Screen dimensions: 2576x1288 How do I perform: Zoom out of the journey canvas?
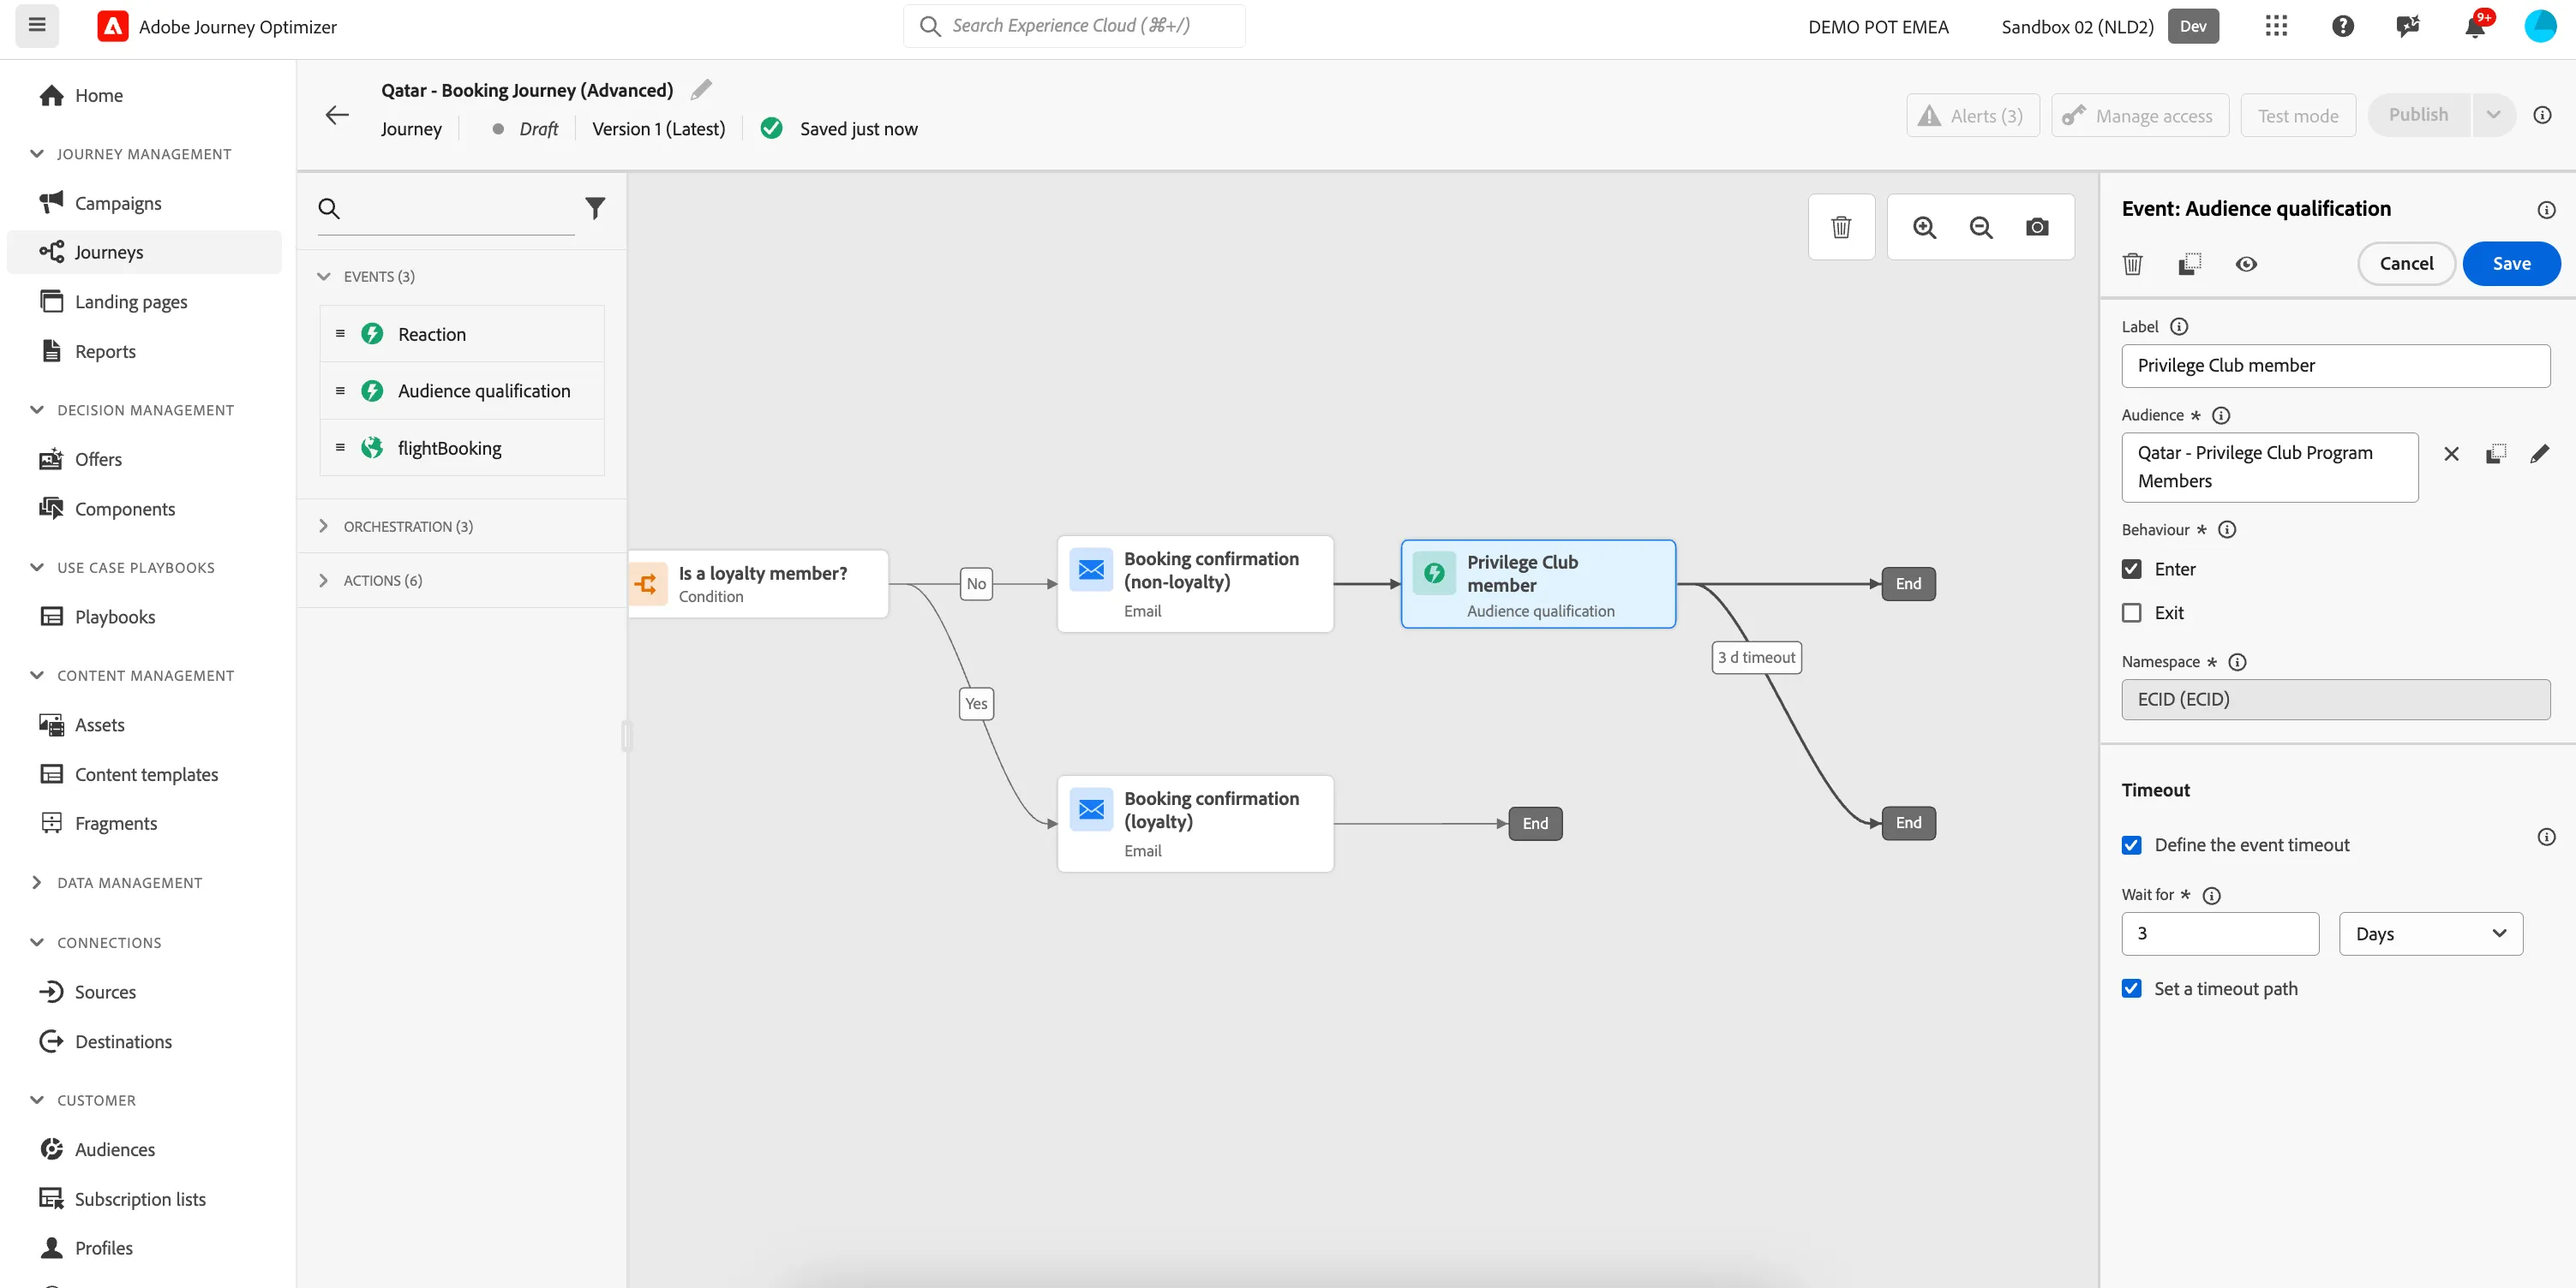pos(1981,227)
